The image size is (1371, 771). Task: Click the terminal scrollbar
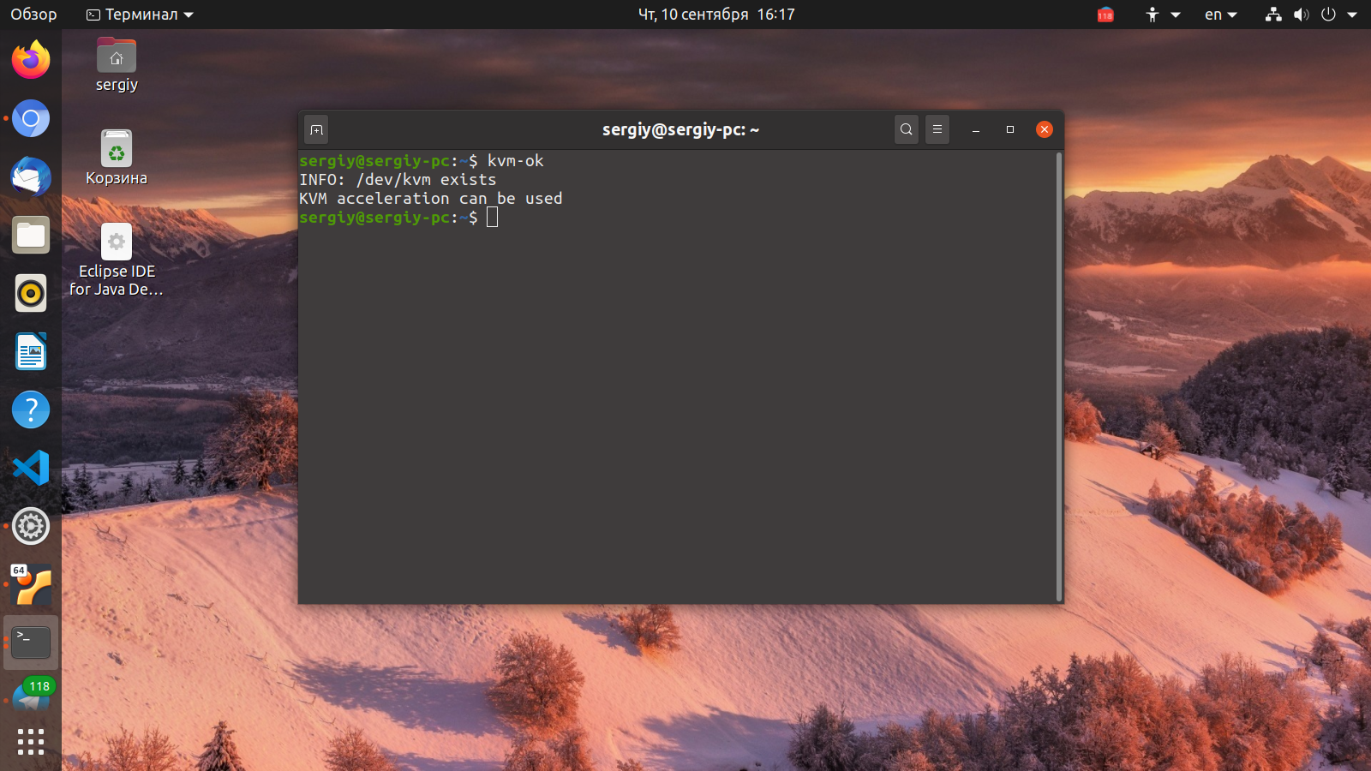[1059, 377]
